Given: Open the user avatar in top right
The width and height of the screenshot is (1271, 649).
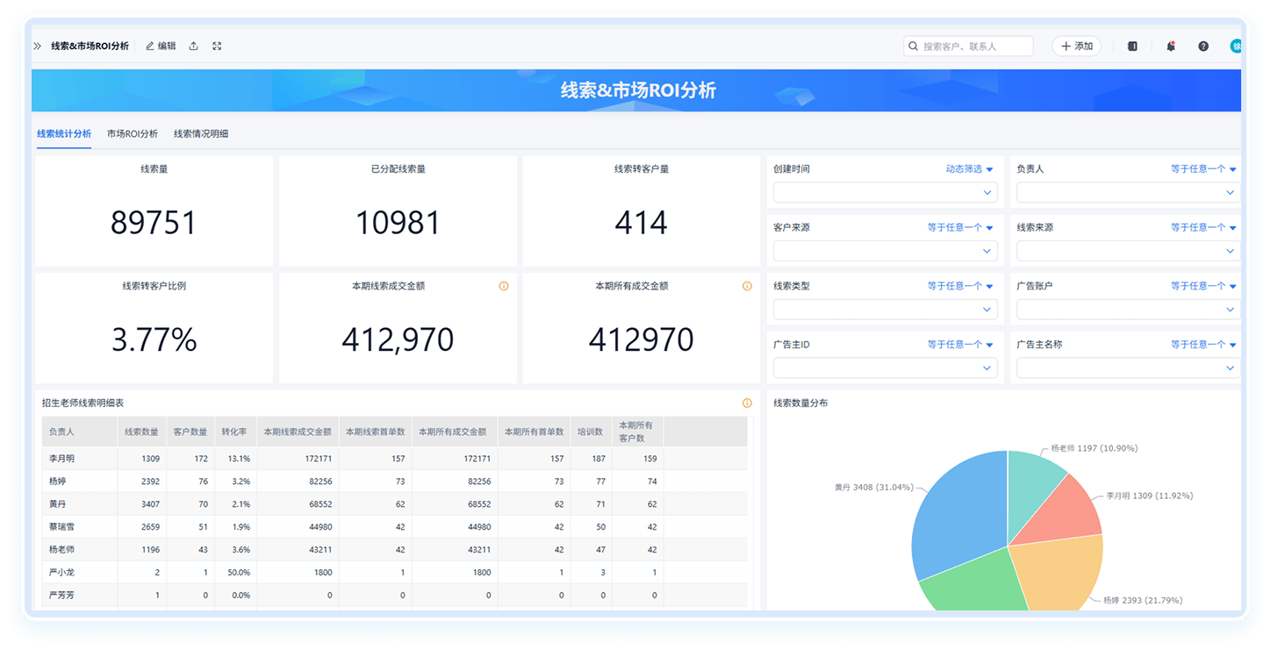Looking at the screenshot, I should click(x=1235, y=46).
